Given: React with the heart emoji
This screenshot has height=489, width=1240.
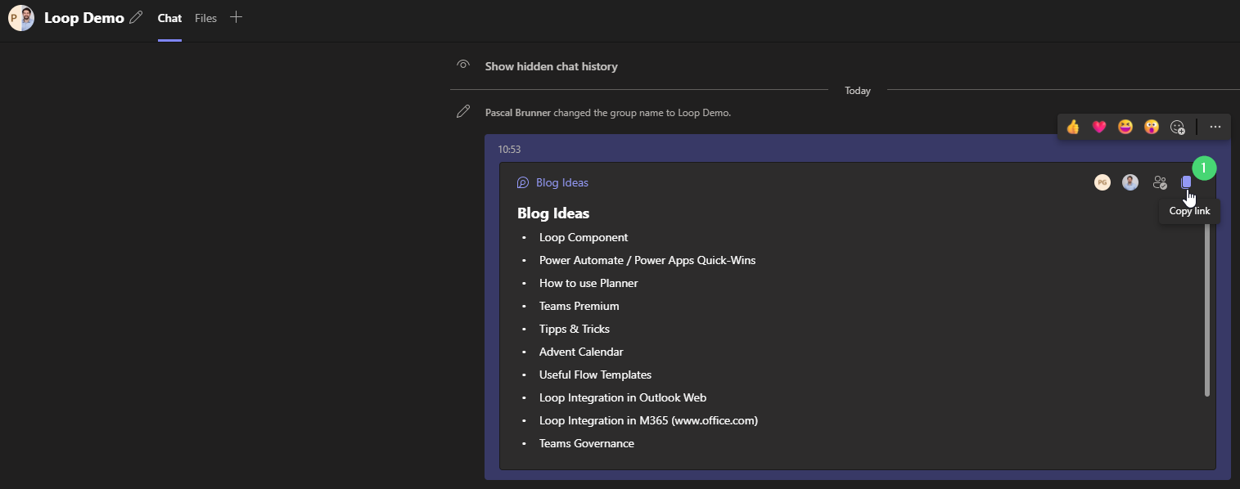Looking at the screenshot, I should (x=1099, y=127).
